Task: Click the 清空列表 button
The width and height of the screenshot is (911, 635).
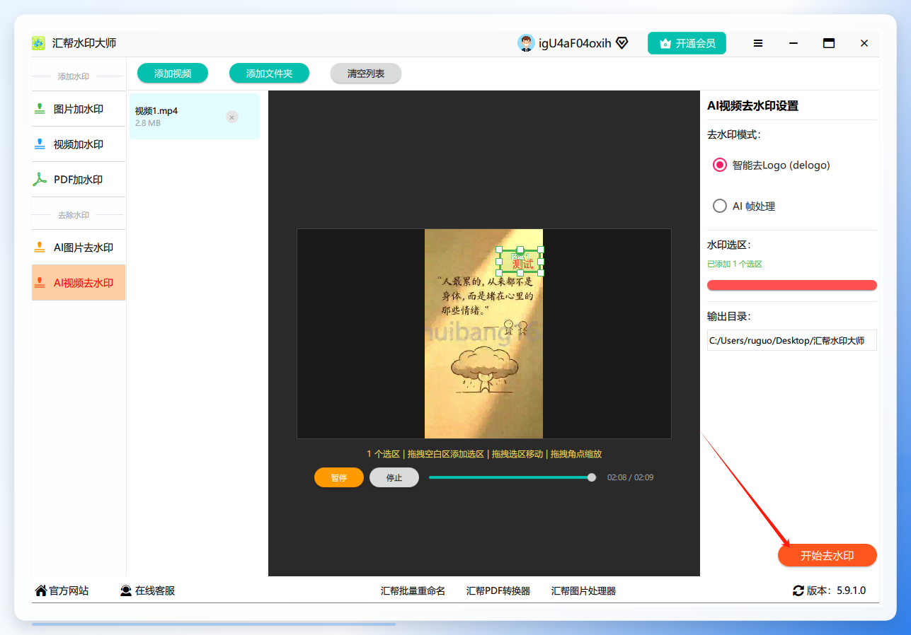Action: (x=366, y=74)
